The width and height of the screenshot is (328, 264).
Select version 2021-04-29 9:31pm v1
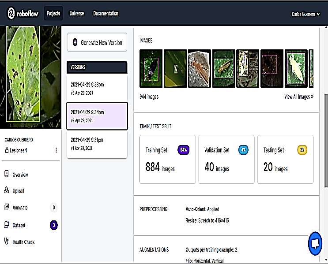[97, 144]
